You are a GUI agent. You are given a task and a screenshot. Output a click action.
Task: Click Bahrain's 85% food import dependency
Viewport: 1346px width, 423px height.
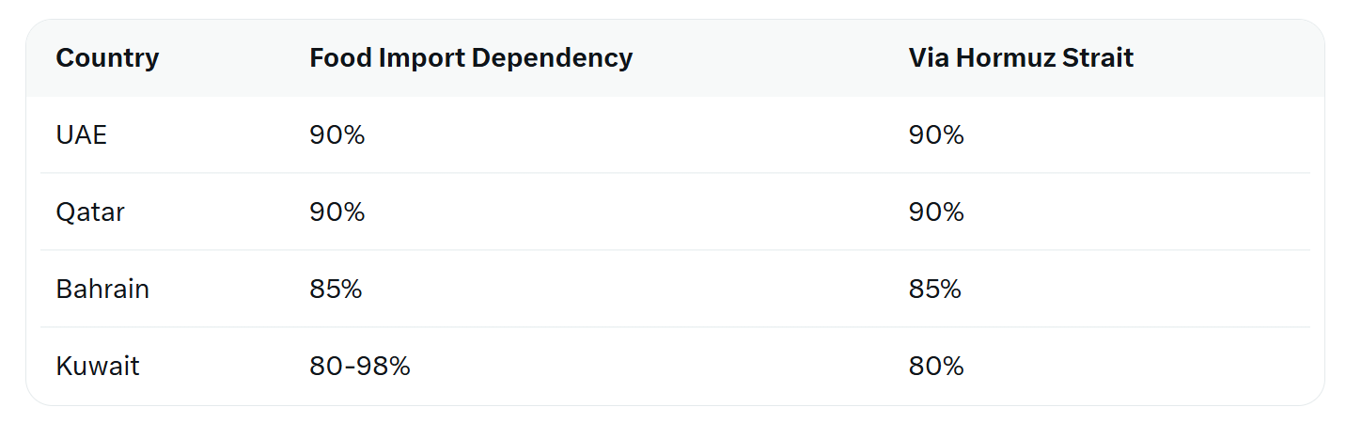(336, 289)
